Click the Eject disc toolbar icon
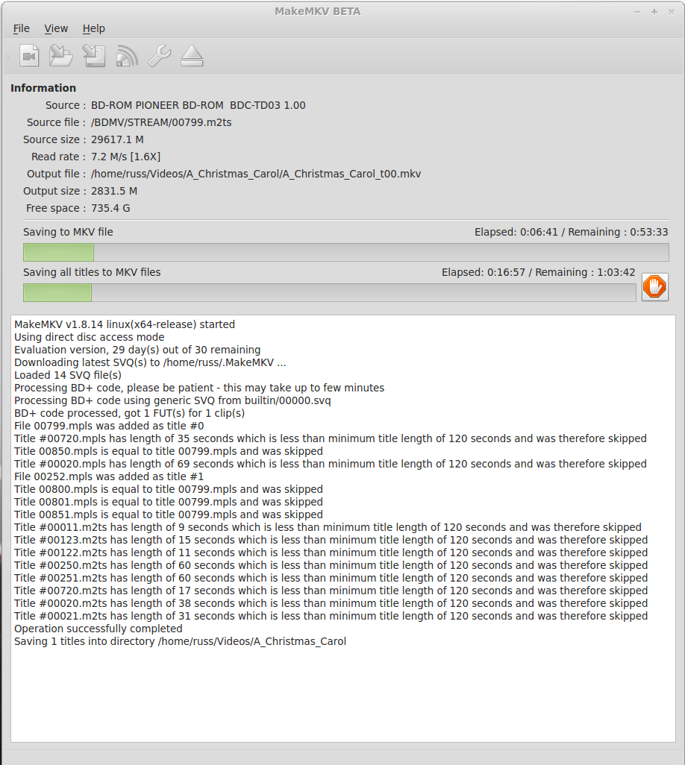 (192, 56)
